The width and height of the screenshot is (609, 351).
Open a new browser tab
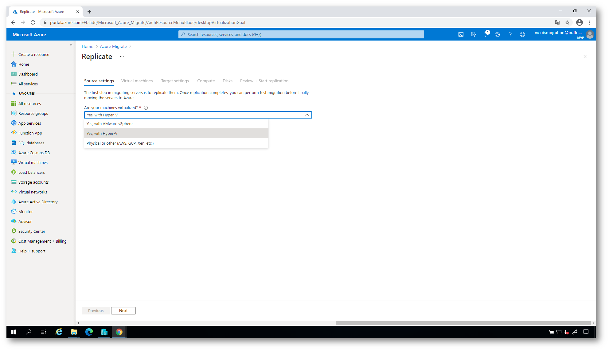[89, 12]
